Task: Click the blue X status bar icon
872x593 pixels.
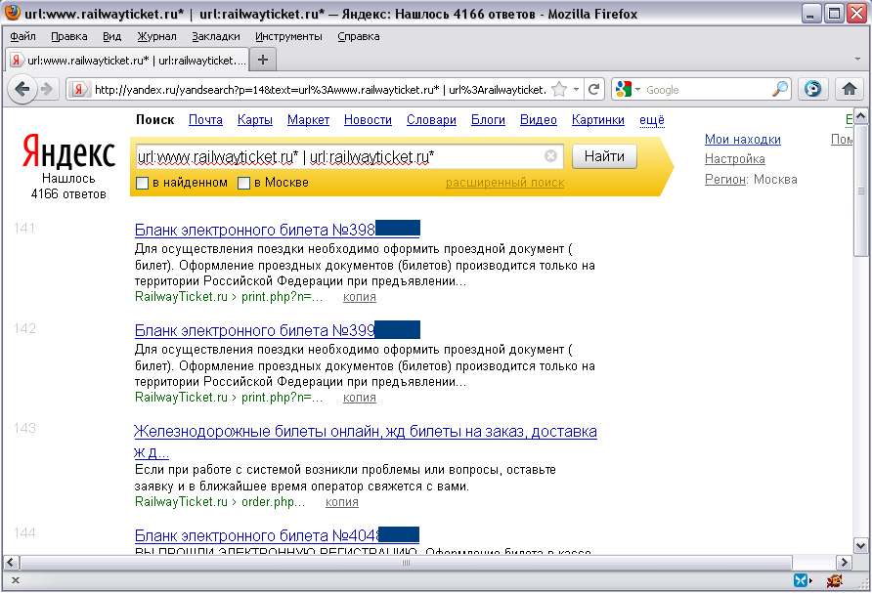Action: [802, 580]
